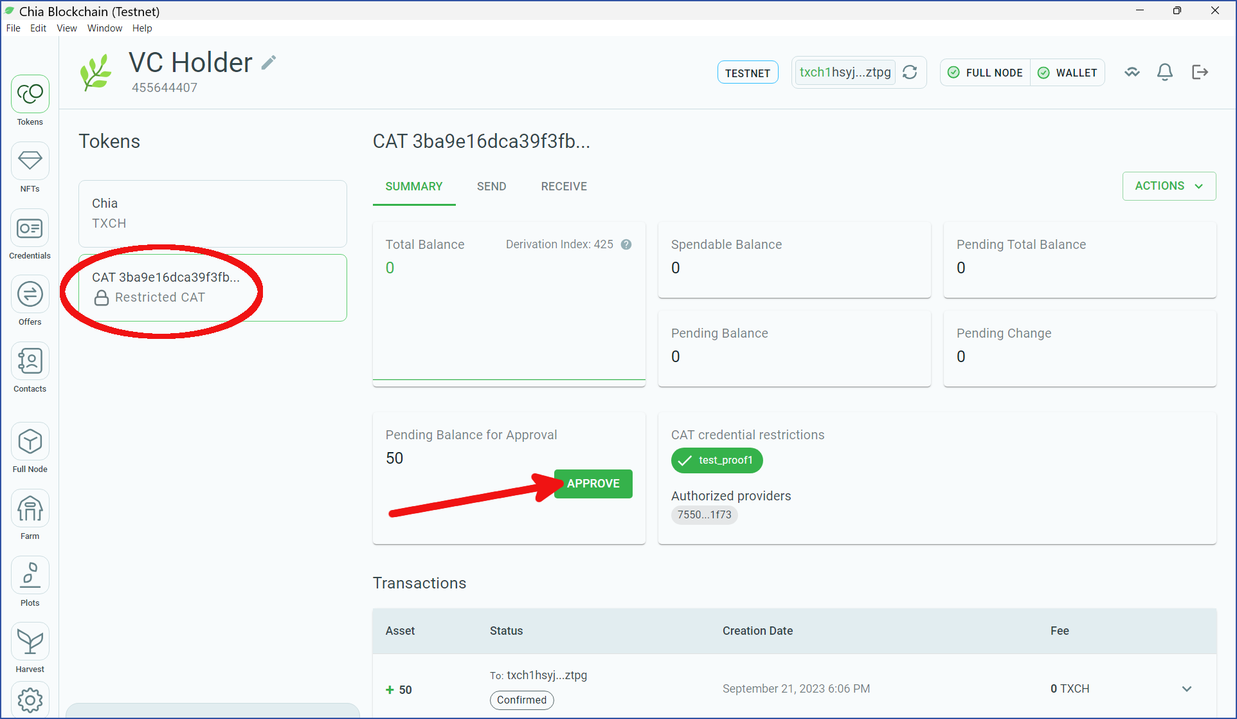Click the Restricted CAT lock icon
1237x719 pixels.
(102, 298)
